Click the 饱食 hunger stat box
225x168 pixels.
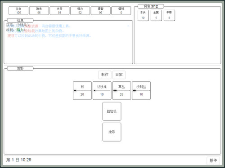click(x=39, y=11)
